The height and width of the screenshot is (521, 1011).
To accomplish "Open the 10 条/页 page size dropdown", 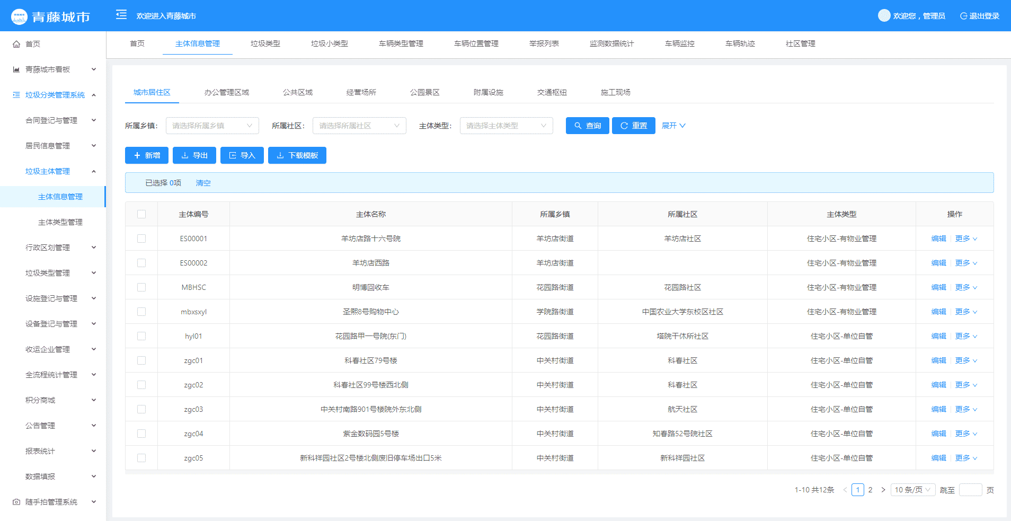I will [913, 490].
